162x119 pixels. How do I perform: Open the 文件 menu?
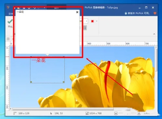click(11, 14)
